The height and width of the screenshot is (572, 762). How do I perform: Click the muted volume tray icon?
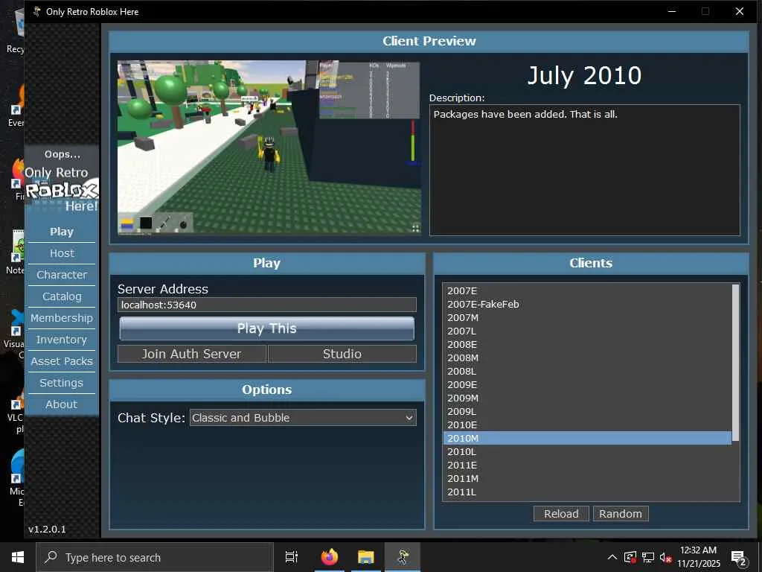pos(665,557)
